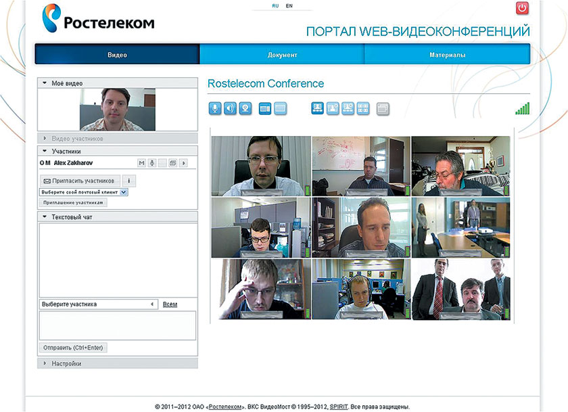Click the info 'i' button beside invite
The width and height of the screenshot is (568, 412).
129,181
